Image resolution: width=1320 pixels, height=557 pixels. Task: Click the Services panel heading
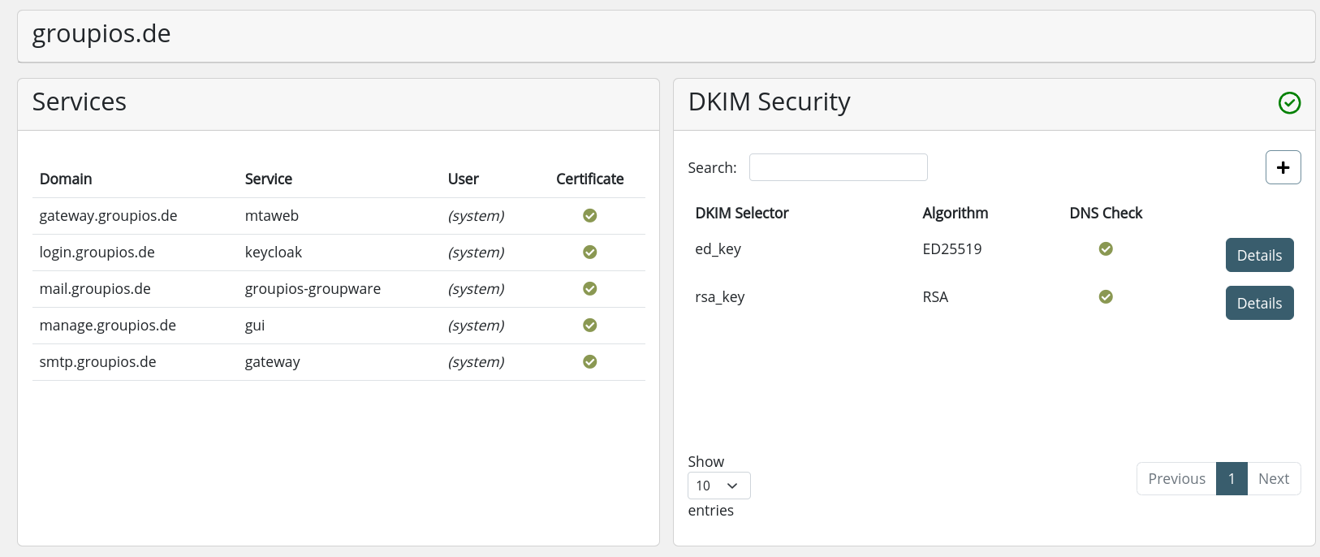pos(80,102)
